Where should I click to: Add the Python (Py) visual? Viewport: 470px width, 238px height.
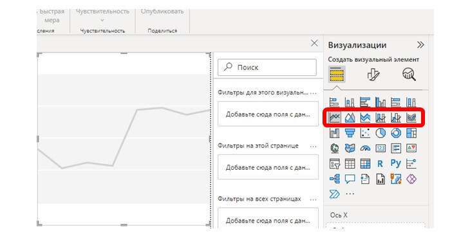(396, 163)
